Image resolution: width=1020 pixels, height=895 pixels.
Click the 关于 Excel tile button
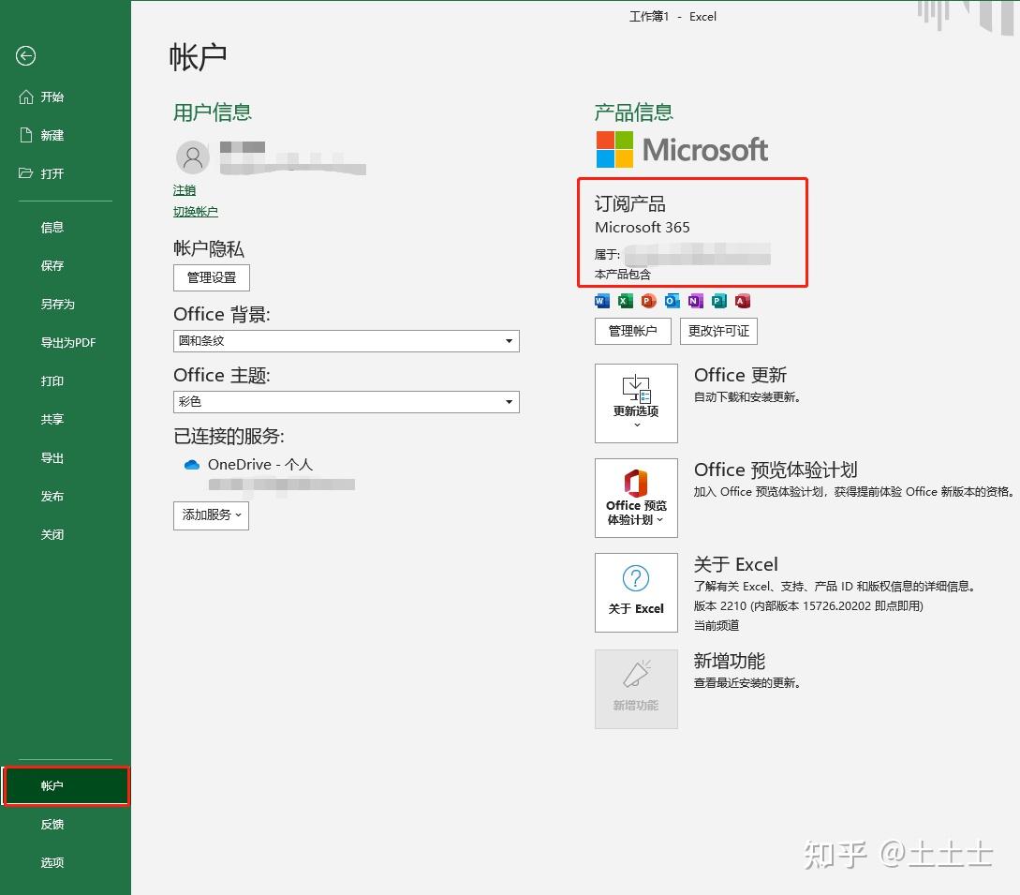pyautogui.click(x=636, y=592)
